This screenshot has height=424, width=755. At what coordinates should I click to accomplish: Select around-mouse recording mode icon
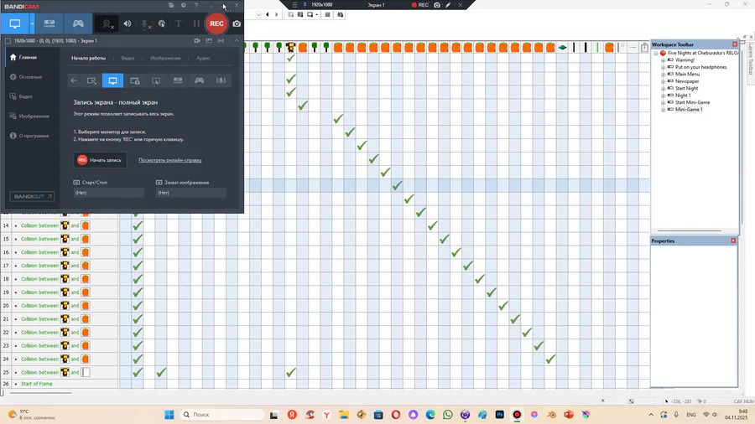pyautogui.click(x=156, y=80)
